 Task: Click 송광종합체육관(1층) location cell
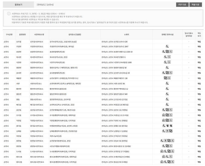[57, 52]
